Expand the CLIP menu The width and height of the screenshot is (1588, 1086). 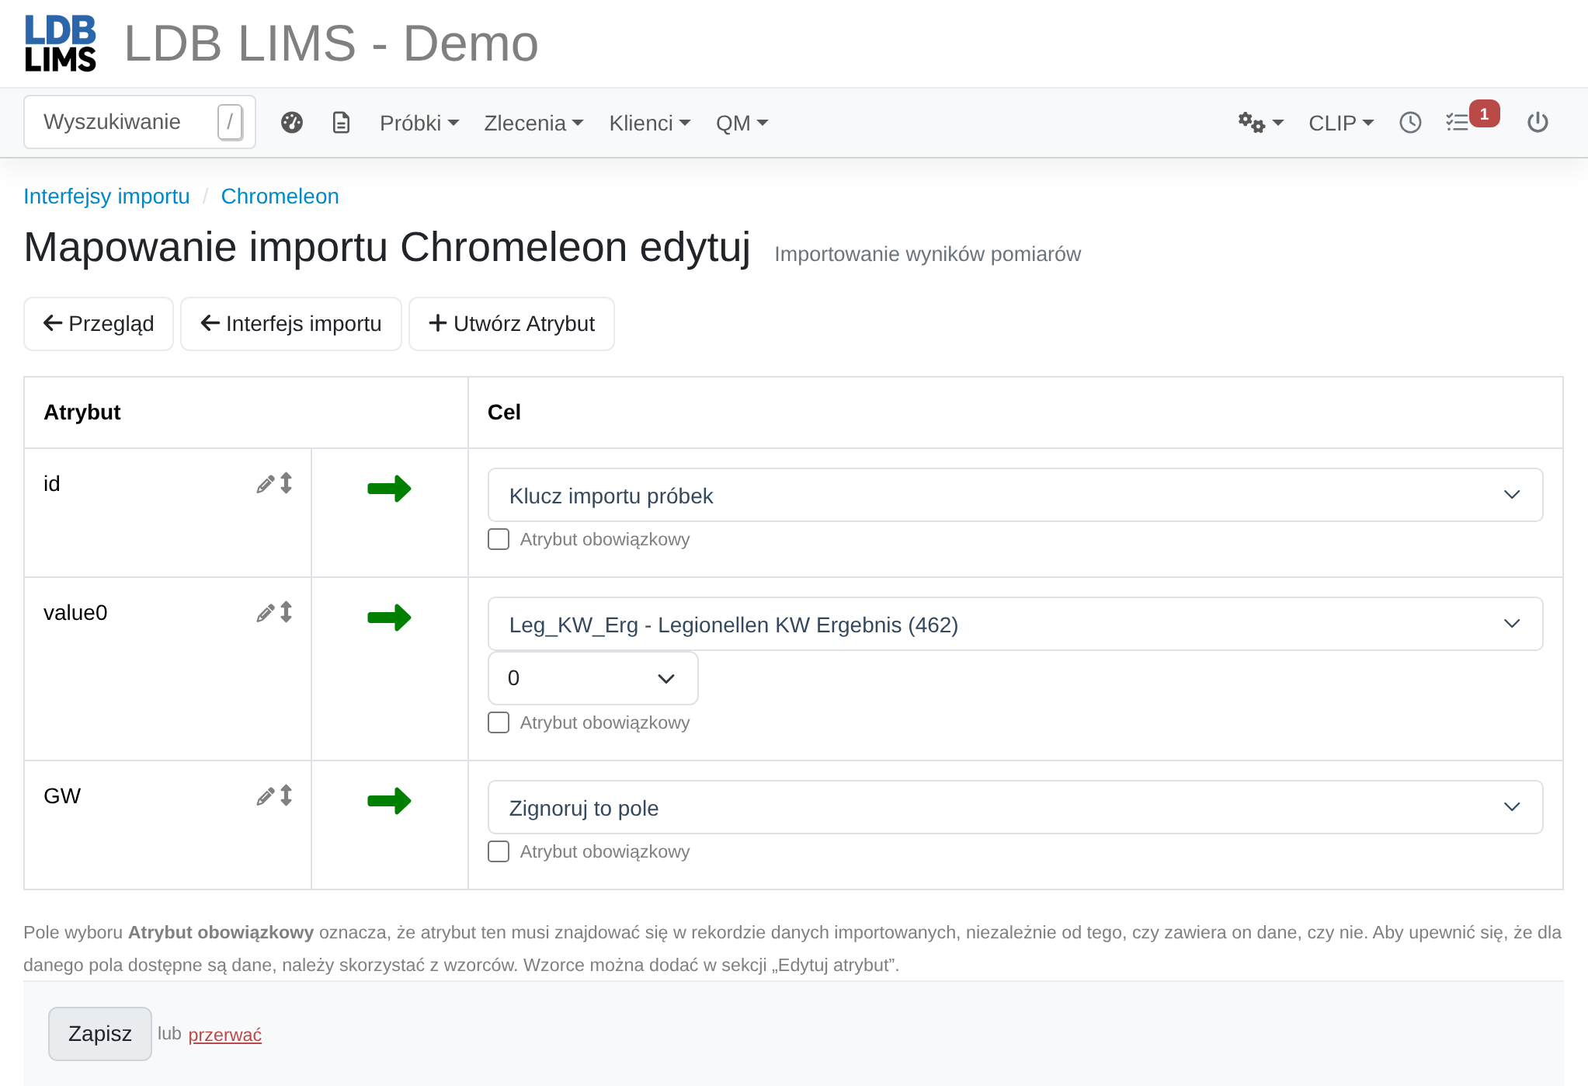pos(1341,123)
